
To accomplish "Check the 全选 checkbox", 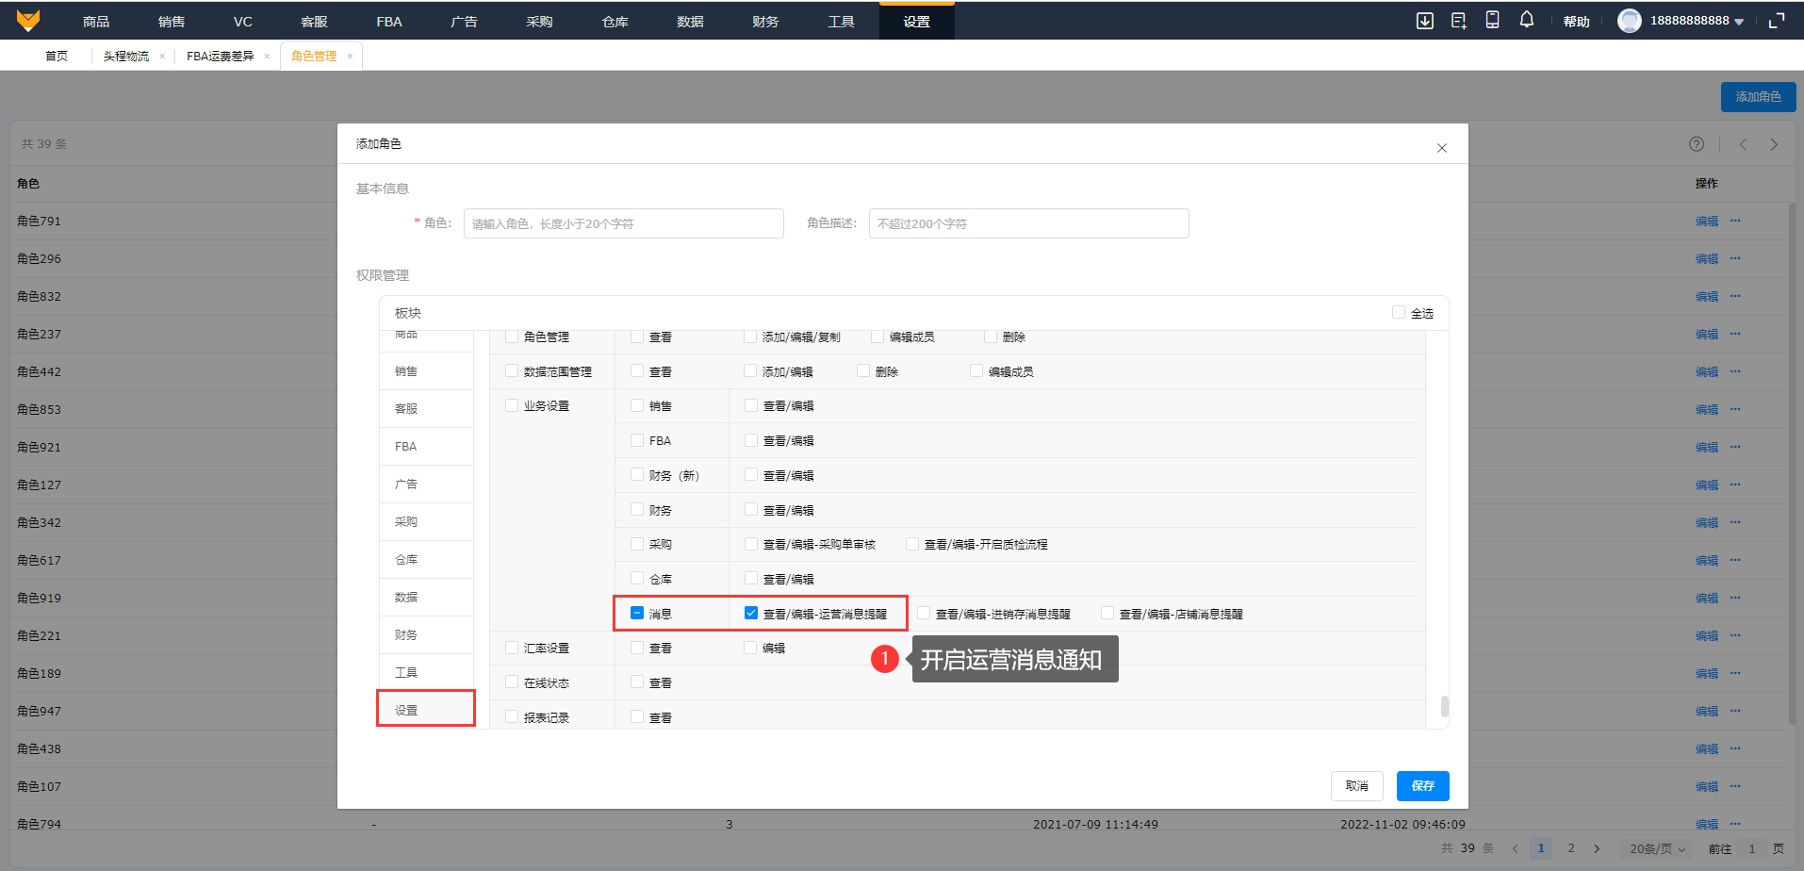I will tap(1399, 313).
